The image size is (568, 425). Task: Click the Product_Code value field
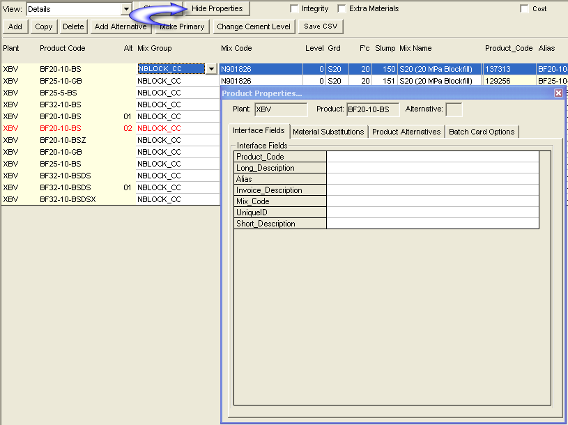(432, 157)
